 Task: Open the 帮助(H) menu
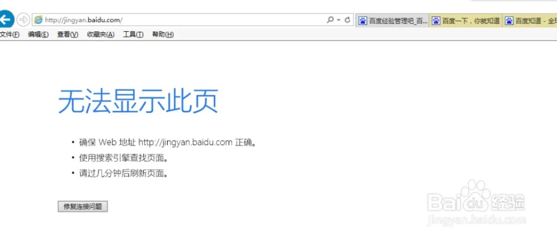[x=163, y=35]
